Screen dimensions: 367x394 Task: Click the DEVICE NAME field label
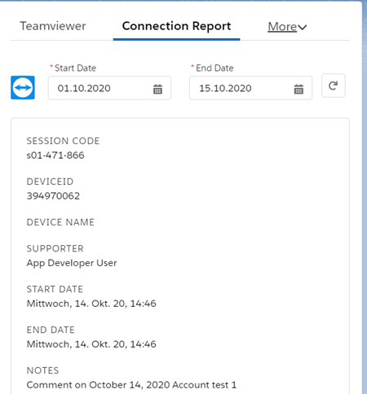pos(60,222)
